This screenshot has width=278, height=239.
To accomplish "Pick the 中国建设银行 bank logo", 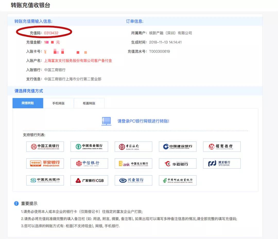I will click(x=178, y=146).
